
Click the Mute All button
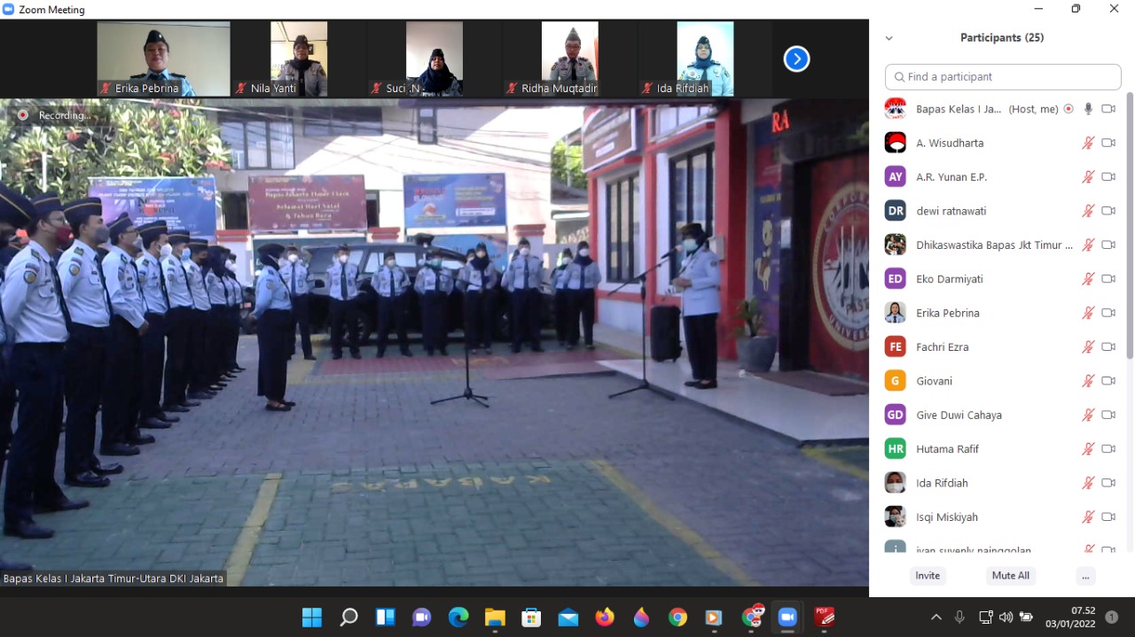tap(1011, 576)
